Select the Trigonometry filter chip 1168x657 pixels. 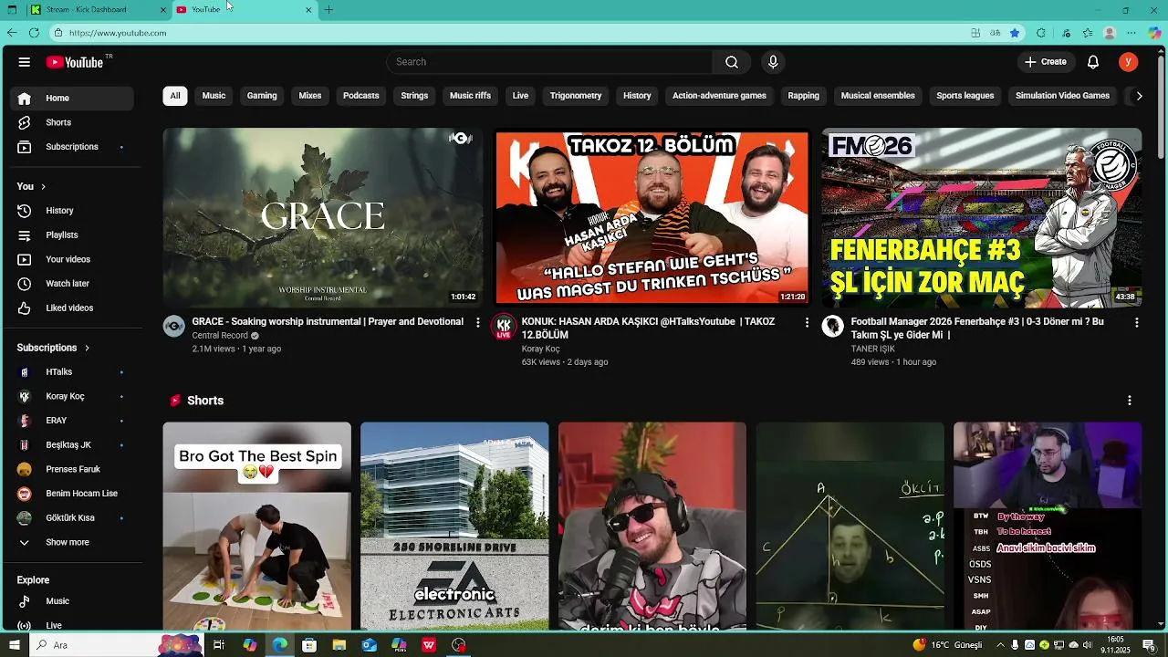[576, 96]
